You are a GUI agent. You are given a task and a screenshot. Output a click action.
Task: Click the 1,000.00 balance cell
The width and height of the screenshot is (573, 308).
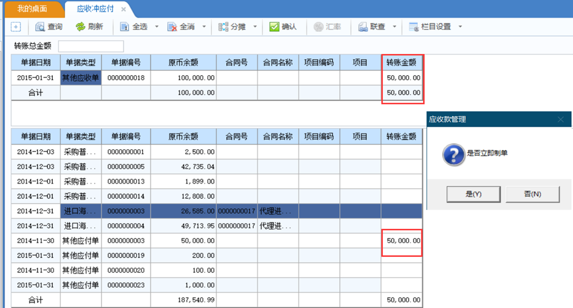click(184, 285)
